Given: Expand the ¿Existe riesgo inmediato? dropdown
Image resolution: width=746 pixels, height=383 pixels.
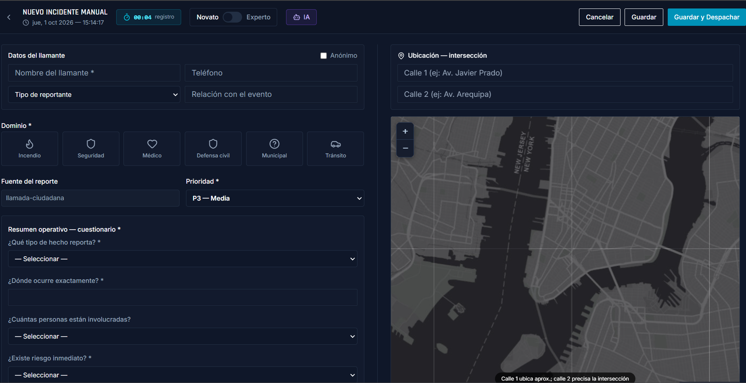Looking at the screenshot, I should 183,375.
